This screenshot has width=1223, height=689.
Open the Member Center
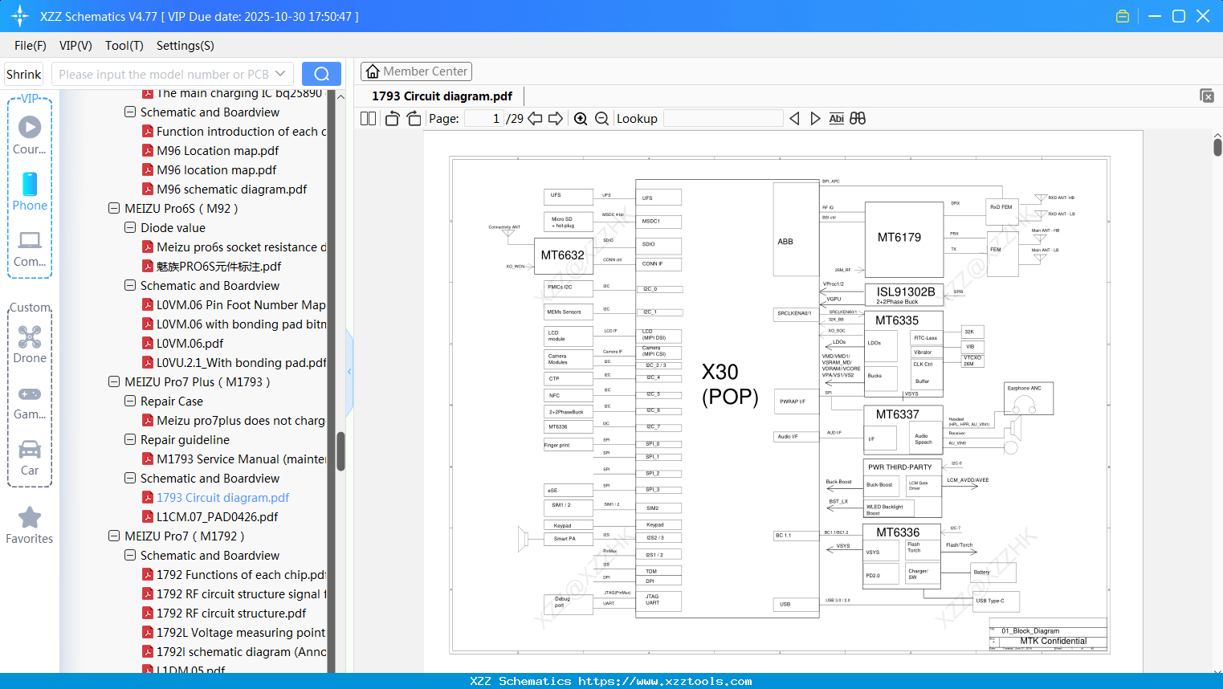[416, 71]
